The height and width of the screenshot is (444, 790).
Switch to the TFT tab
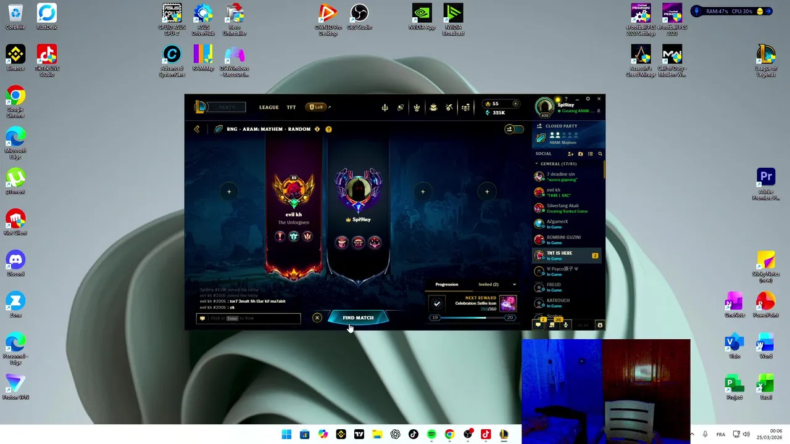point(291,107)
